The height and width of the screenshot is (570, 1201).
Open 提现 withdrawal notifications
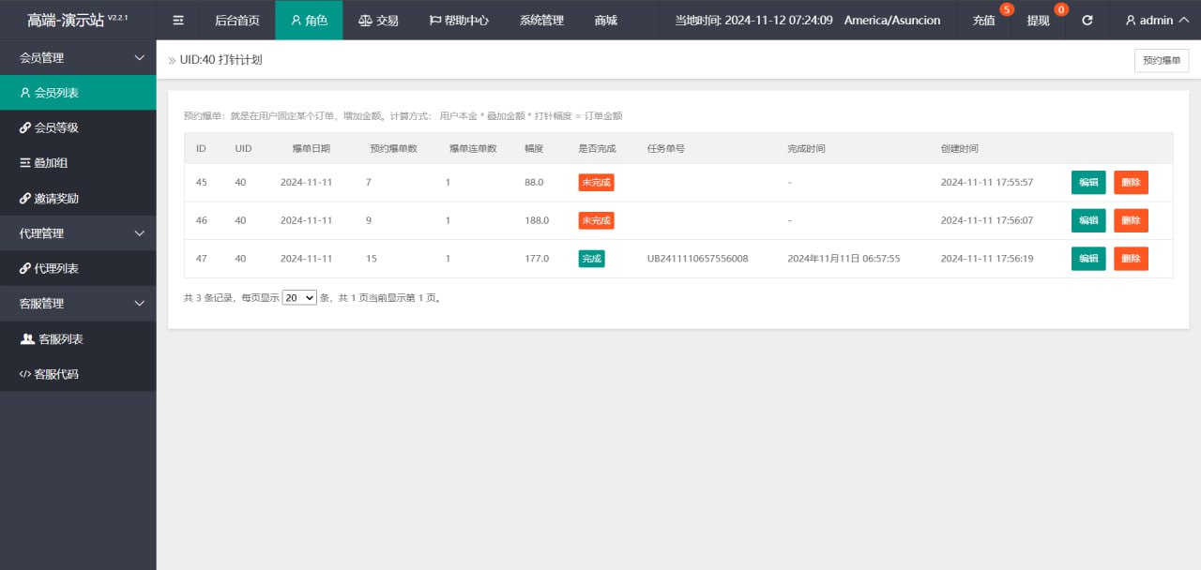point(1039,20)
